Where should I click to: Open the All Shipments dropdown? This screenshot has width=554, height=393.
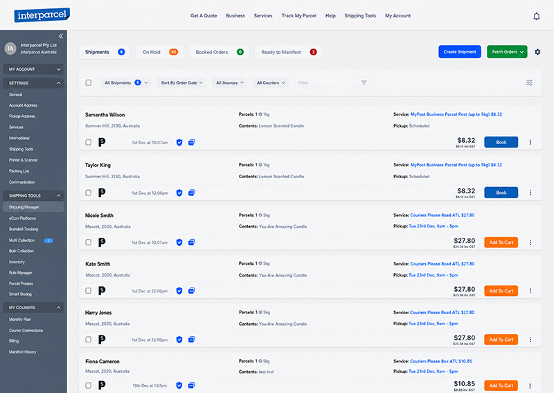126,82
